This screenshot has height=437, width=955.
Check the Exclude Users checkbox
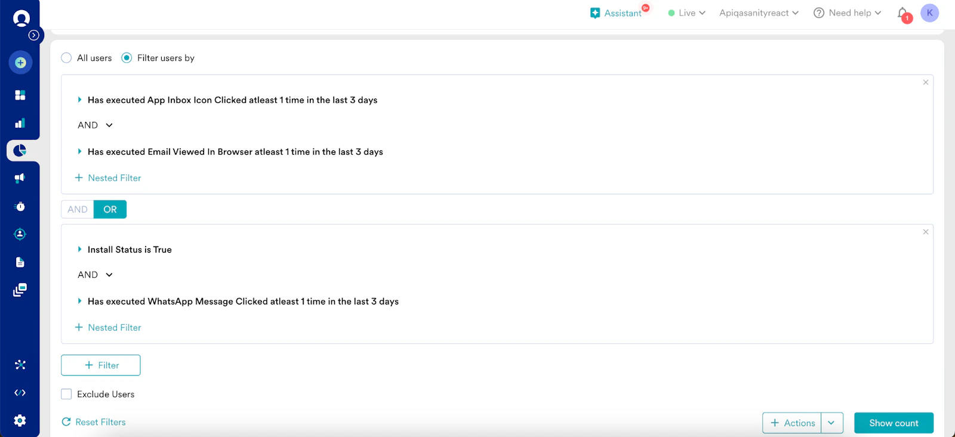tap(66, 394)
